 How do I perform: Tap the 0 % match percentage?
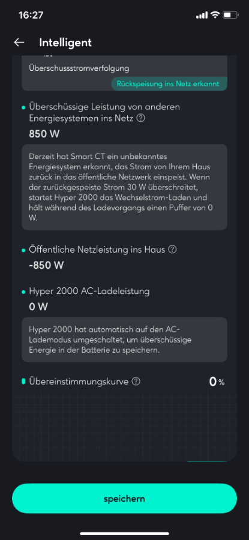pos(217,381)
